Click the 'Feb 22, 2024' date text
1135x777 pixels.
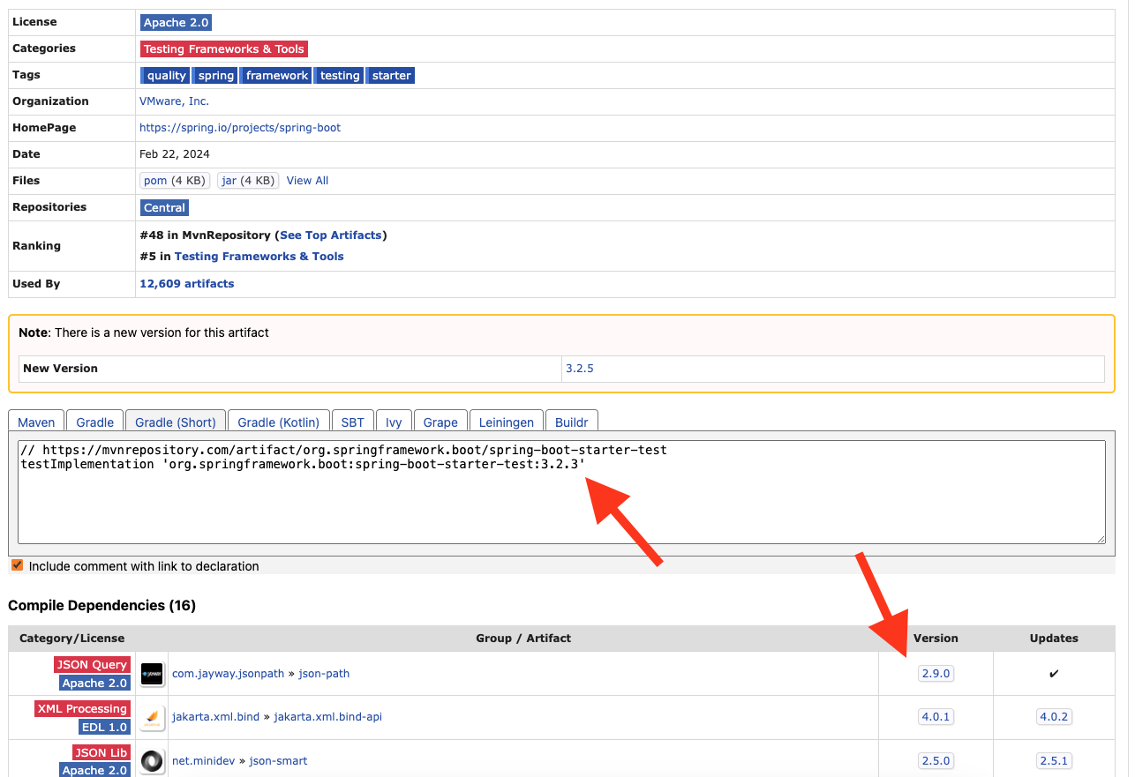(x=175, y=154)
